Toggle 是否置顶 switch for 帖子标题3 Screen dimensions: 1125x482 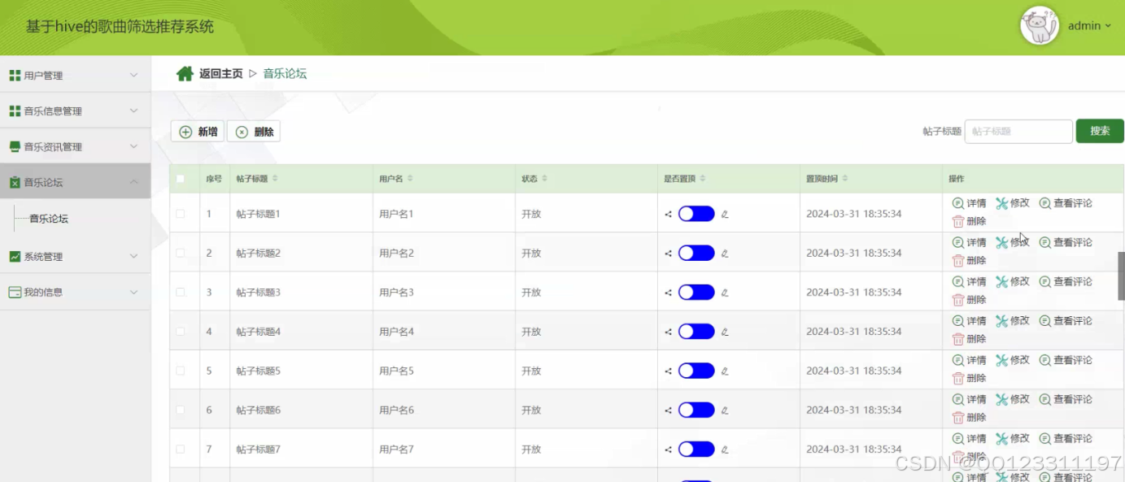[x=696, y=292]
